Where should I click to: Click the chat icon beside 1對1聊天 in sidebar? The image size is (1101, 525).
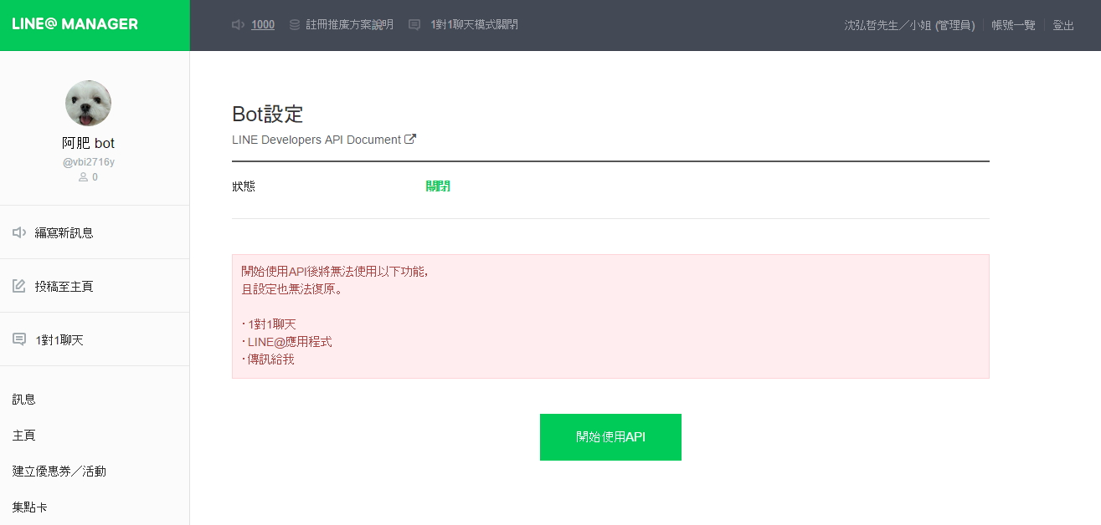pos(19,339)
